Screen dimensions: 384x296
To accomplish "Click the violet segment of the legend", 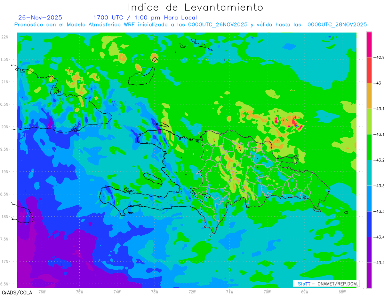I will coord(369,250).
